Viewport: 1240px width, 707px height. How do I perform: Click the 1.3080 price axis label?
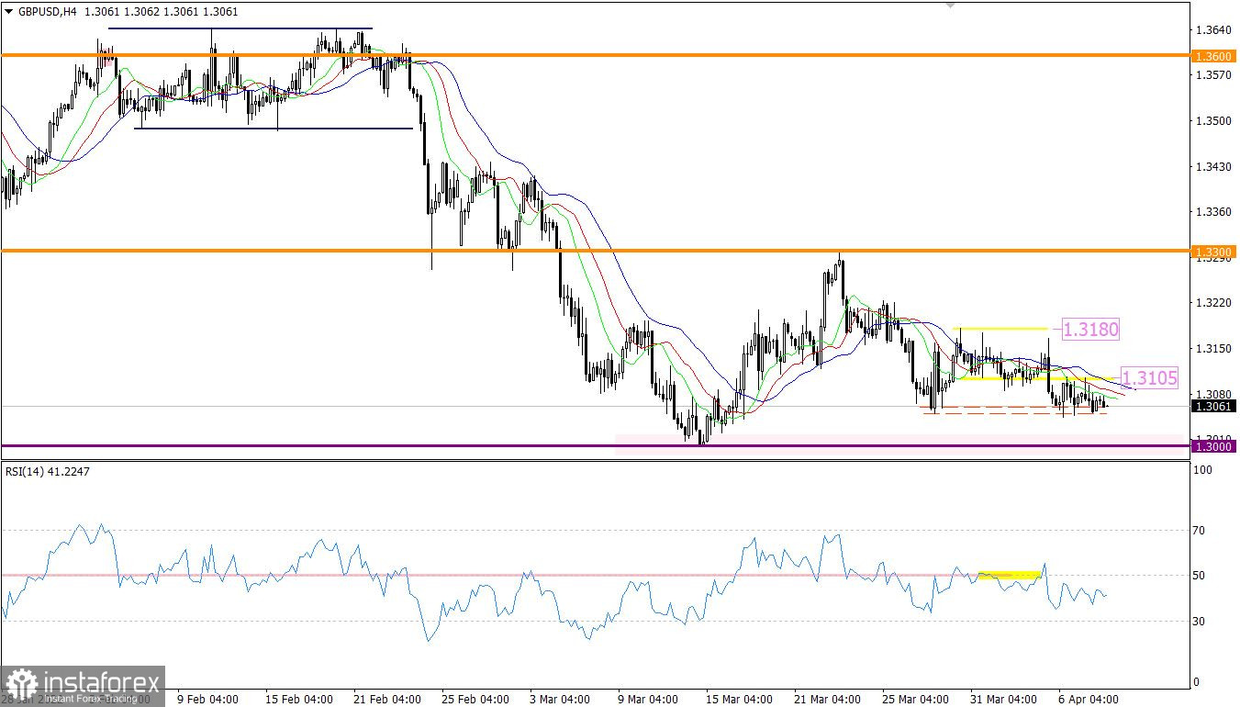[x=1212, y=394]
